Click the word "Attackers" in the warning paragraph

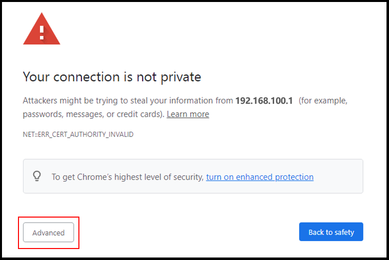point(40,100)
